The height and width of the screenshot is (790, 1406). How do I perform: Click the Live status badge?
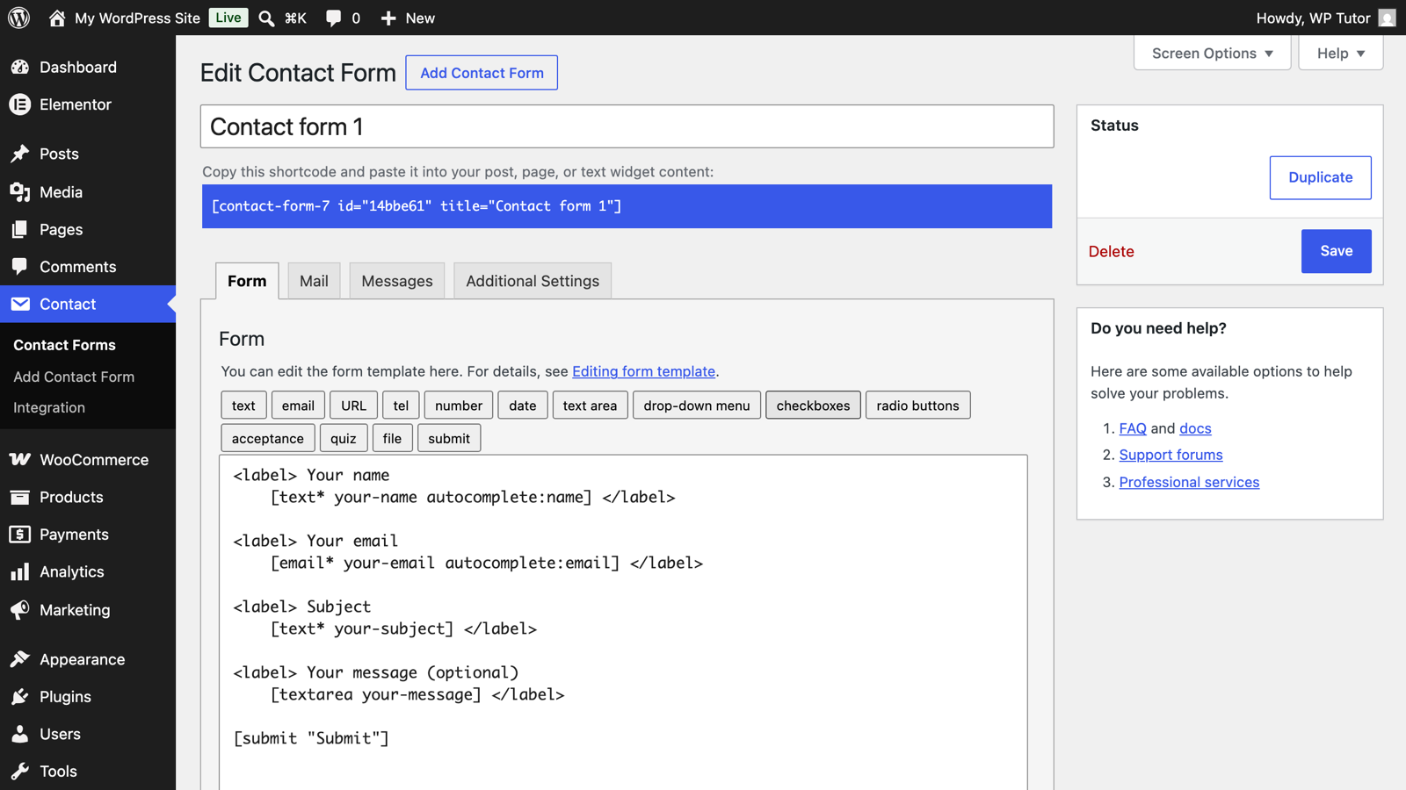[x=228, y=18]
